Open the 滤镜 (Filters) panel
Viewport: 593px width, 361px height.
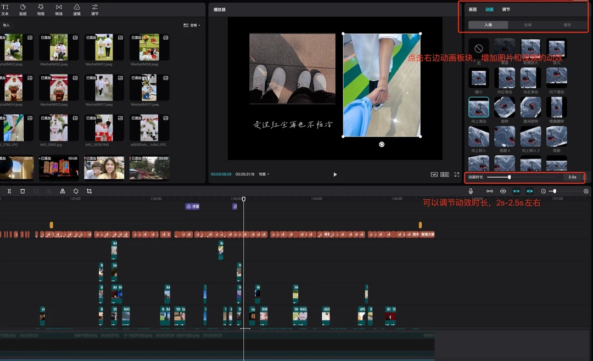[77, 9]
